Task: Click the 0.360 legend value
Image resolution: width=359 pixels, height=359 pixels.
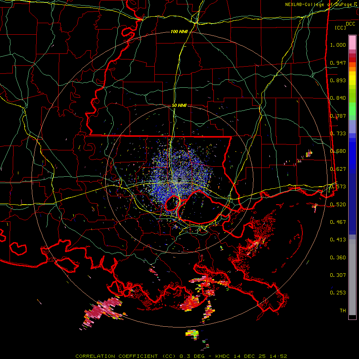Action: 338,258
